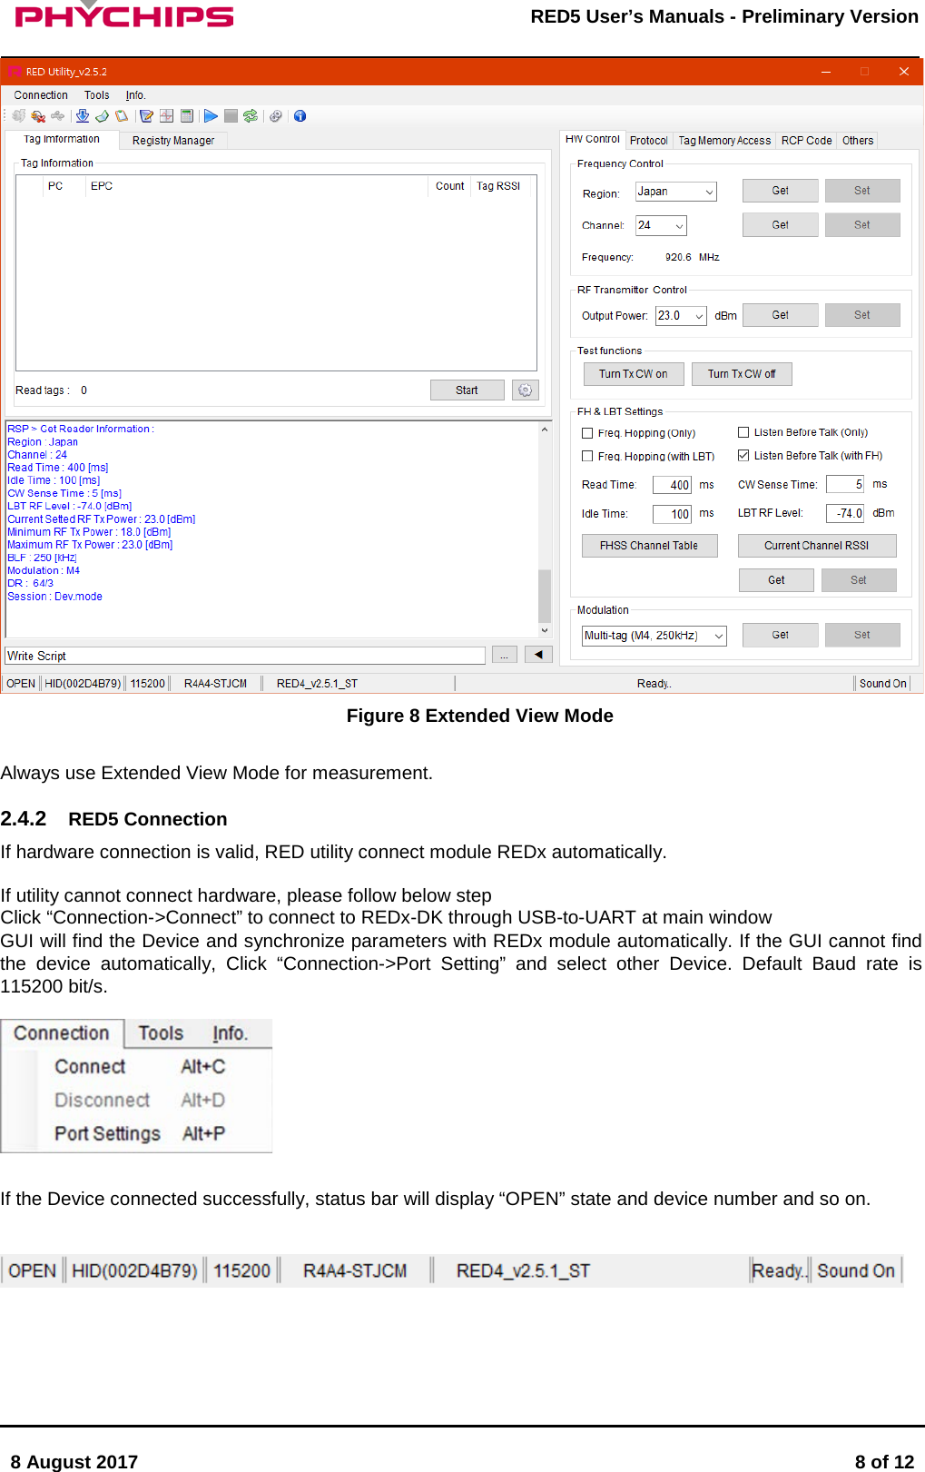Enable Listen Before Talk (Only) checkbox
The width and height of the screenshot is (925, 1472).
click(x=743, y=432)
